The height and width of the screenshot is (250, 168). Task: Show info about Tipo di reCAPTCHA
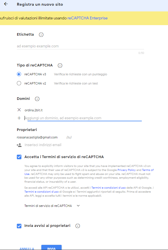click(x=60, y=65)
